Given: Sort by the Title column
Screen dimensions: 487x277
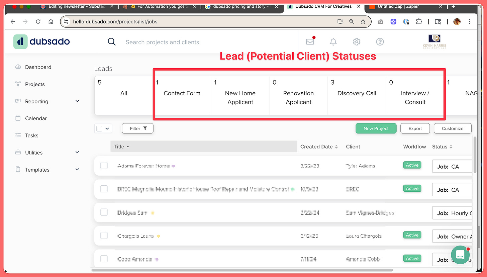Looking at the screenshot, I should coord(204,147).
